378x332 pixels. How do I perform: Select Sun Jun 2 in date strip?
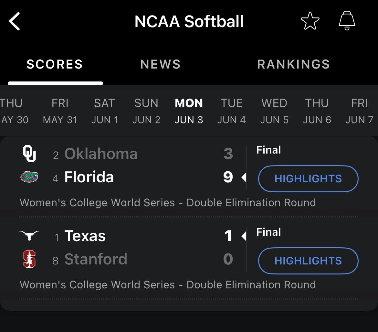pyautogui.click(x=146, y=111)
